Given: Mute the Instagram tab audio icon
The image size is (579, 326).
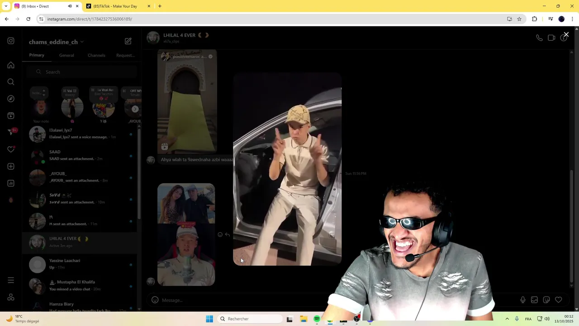Looking at the screenshot, I should pyautogui.click(x=70, y=6).
